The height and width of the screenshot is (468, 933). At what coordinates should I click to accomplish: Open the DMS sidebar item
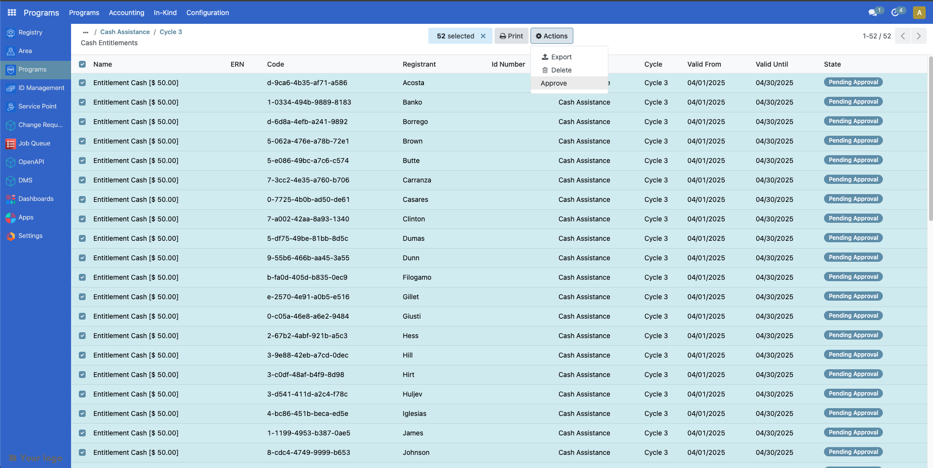coord(25,180)
